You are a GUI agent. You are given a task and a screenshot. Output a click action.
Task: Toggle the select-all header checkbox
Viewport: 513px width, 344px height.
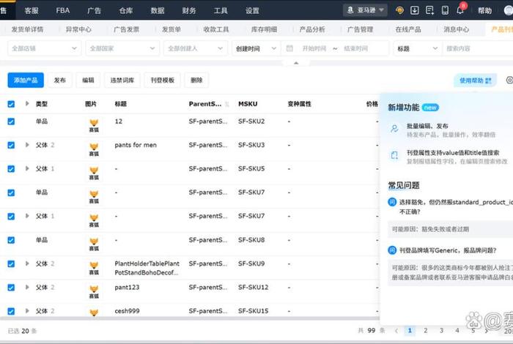pos(11,104)
